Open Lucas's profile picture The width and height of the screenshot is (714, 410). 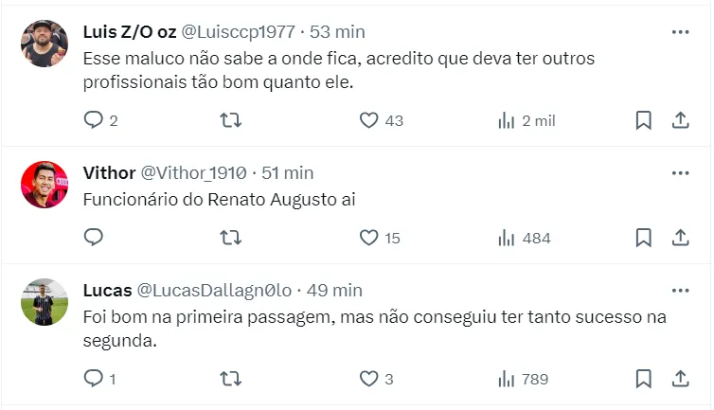pos(45,302)
